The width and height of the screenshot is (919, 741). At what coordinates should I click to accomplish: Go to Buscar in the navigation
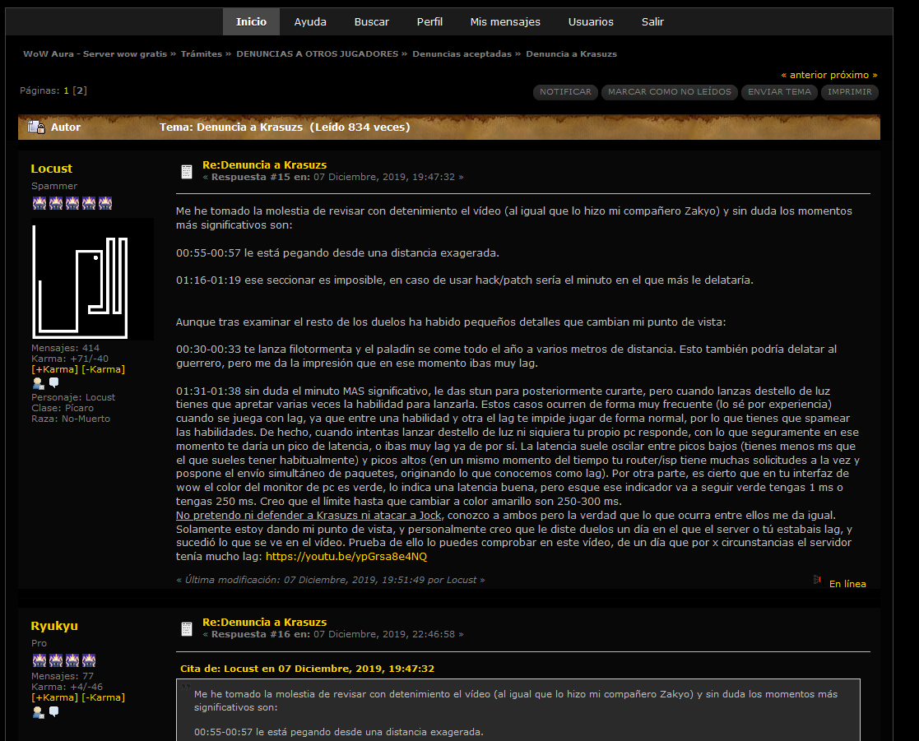point(372,21)
